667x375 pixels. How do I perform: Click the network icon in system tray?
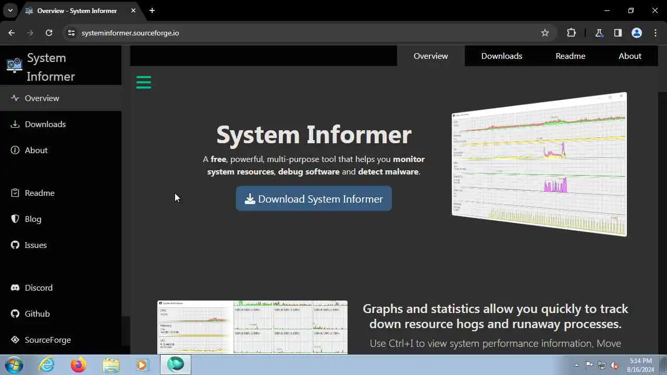pos(602,365)
